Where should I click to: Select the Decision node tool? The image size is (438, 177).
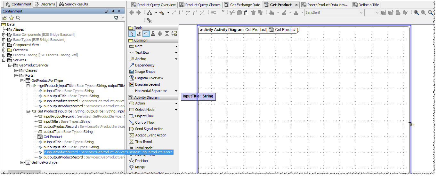(141, 161)
